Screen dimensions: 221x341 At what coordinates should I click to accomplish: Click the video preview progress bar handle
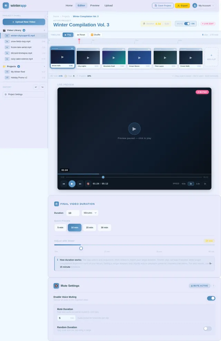click(x=103, y=177)
